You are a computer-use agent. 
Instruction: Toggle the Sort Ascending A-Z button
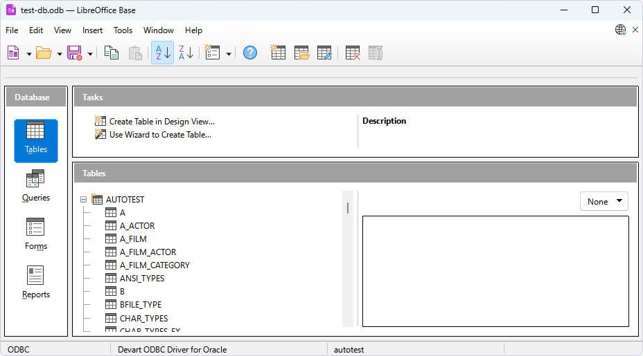(x=162, y=53)
